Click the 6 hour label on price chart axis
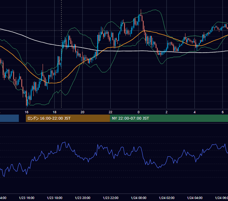The image size is (228, 201). pyautogui.click(x=223, y=112)
